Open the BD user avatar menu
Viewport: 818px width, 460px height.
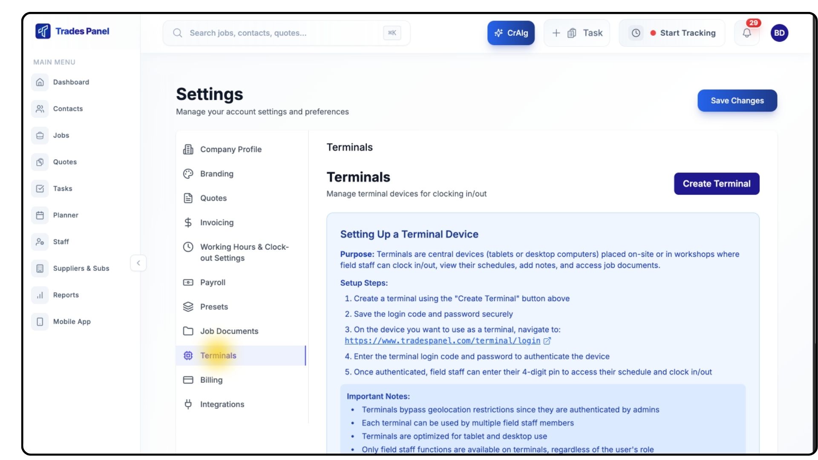[779, 33]
